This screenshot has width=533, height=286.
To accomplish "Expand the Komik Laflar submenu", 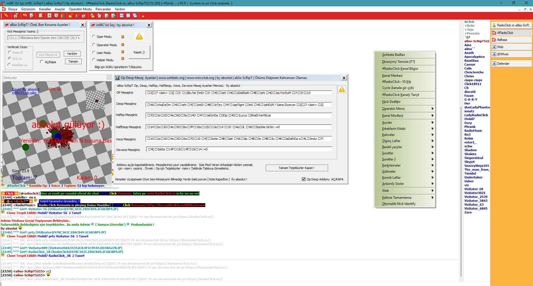I will (x=405, y=178).
